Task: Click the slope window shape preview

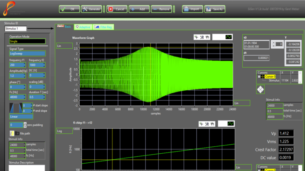Action: click(16, 108)
